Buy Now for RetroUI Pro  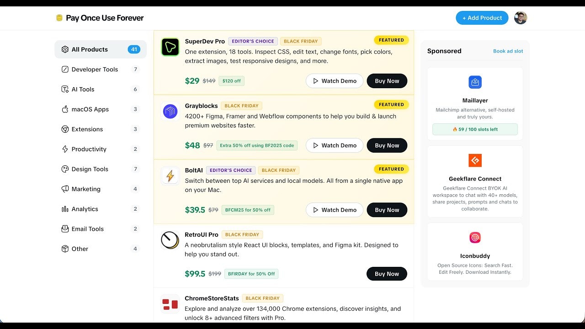click(x=387, y=274)
